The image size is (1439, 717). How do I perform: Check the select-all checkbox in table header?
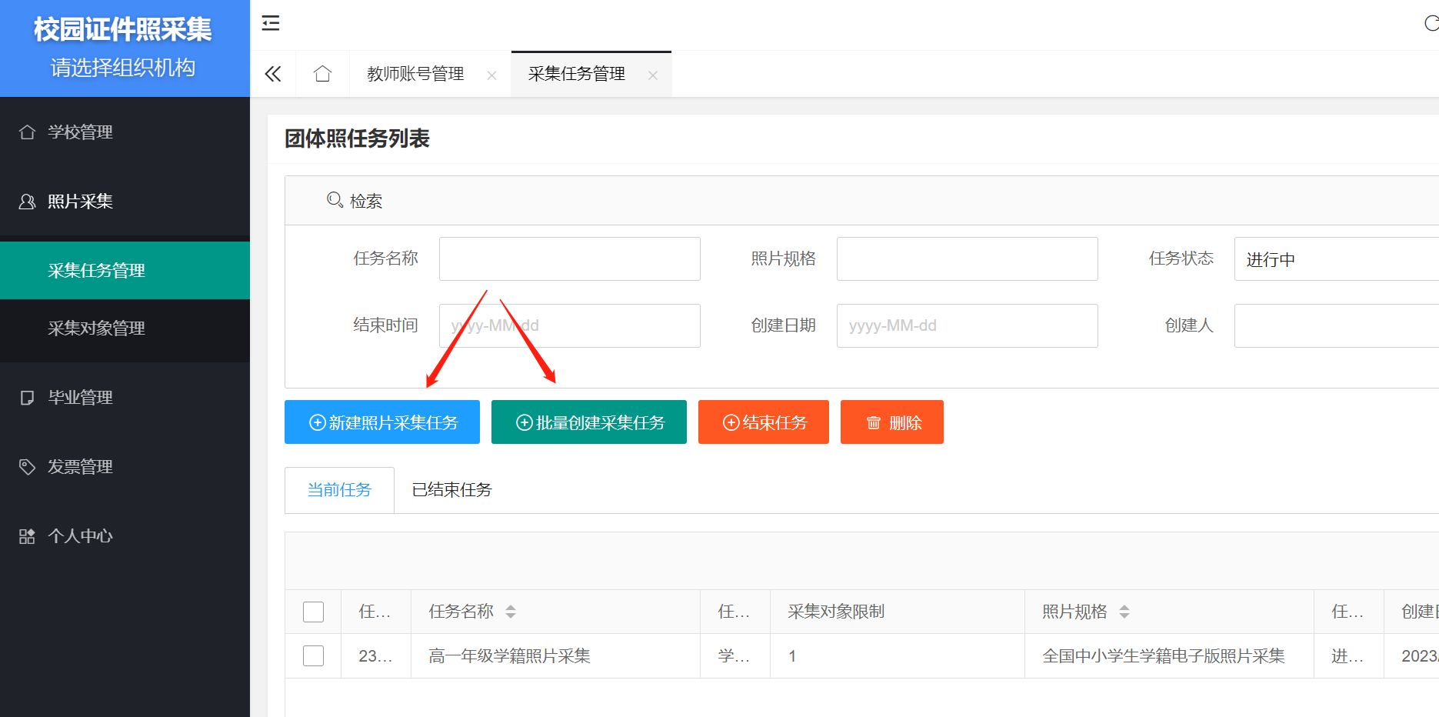click(313, 611)
